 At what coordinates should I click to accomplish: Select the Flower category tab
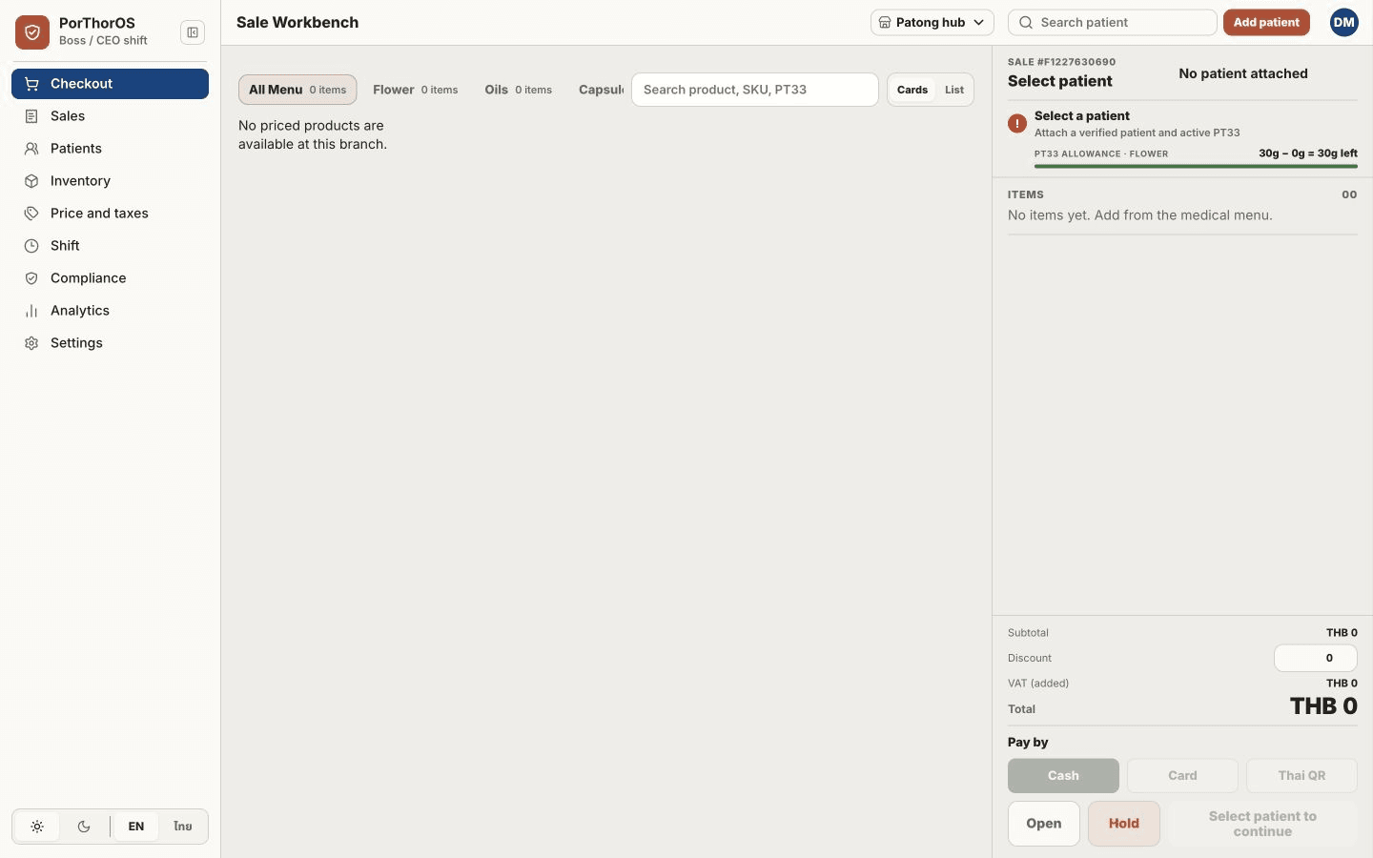click(x=416, y=90)
